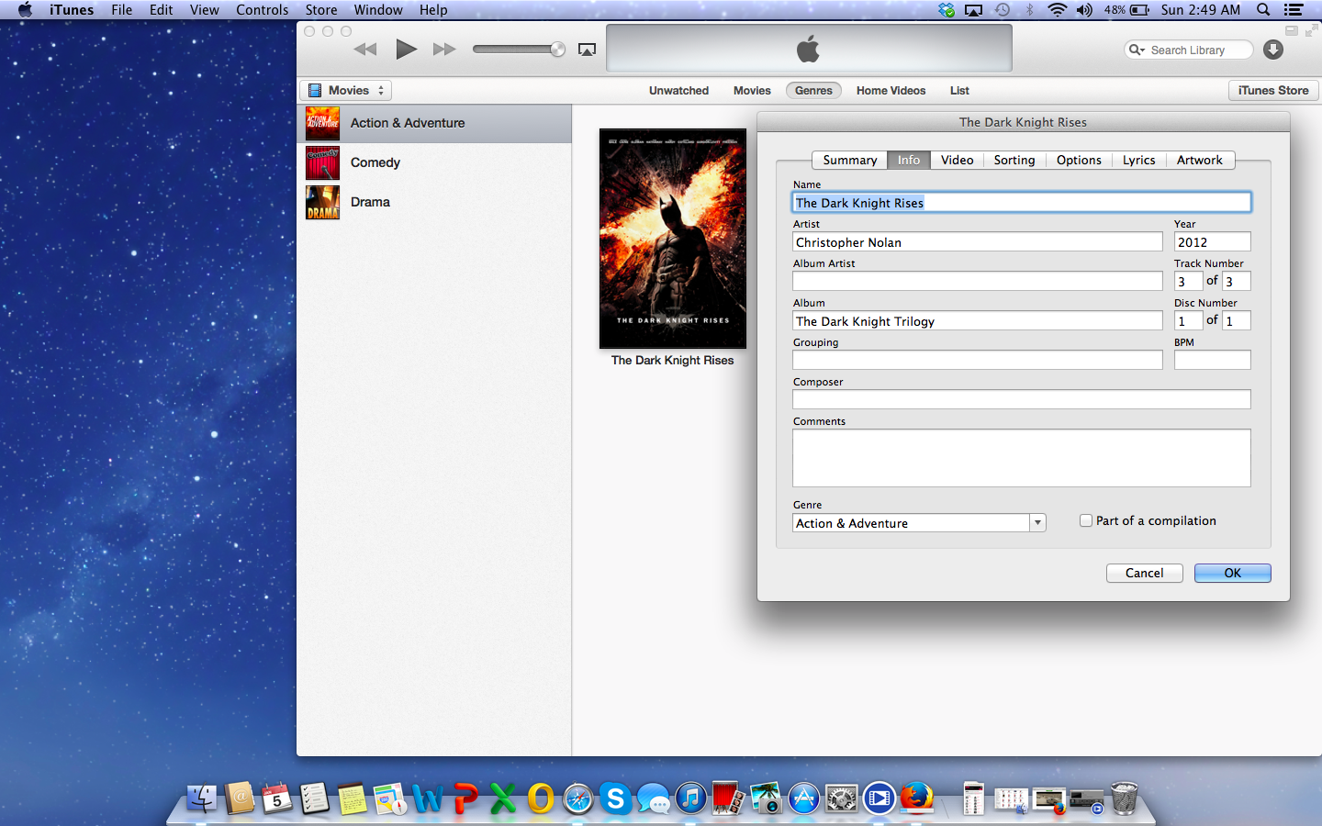1322x826 pixels.
Task: Open the App Store from the Dock
Action: [x=804, y=798]
